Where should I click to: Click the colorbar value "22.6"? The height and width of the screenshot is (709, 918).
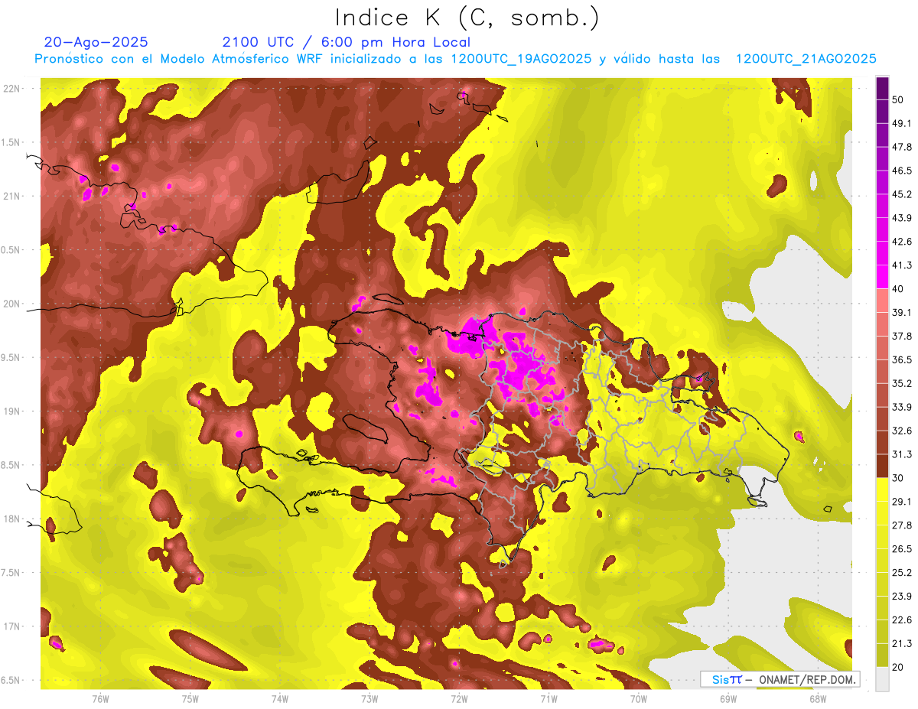point(901,620)
